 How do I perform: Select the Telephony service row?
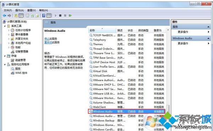(127, 40)
